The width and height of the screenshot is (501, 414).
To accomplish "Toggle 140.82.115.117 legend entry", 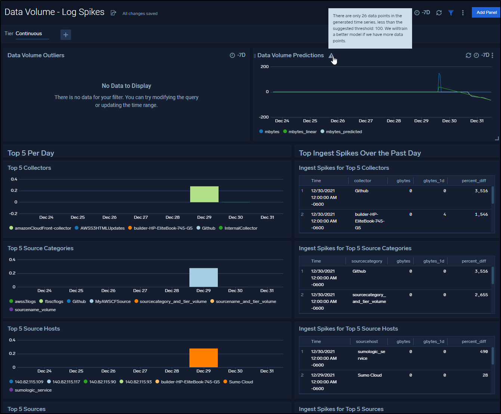I will (64, 382).
